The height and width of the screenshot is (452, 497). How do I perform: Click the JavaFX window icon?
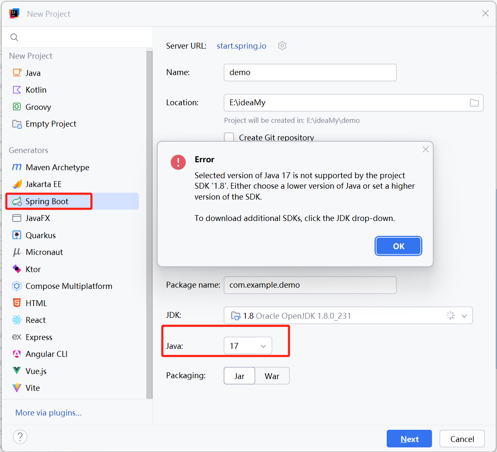pyautogui.click(x=17, y=218)
